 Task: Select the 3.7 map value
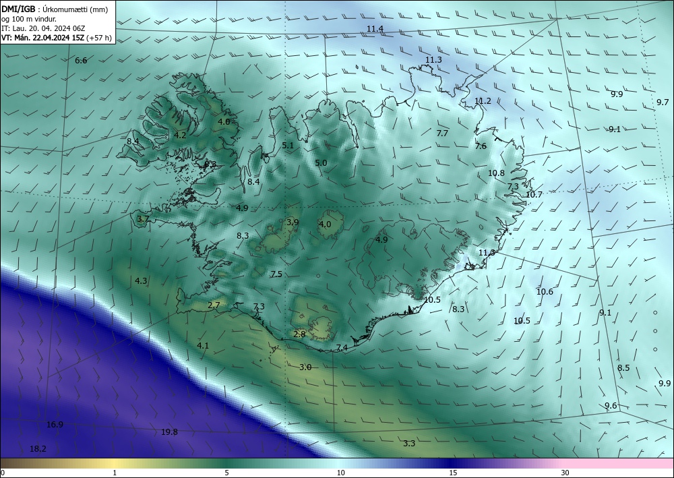tap(143, 219)
